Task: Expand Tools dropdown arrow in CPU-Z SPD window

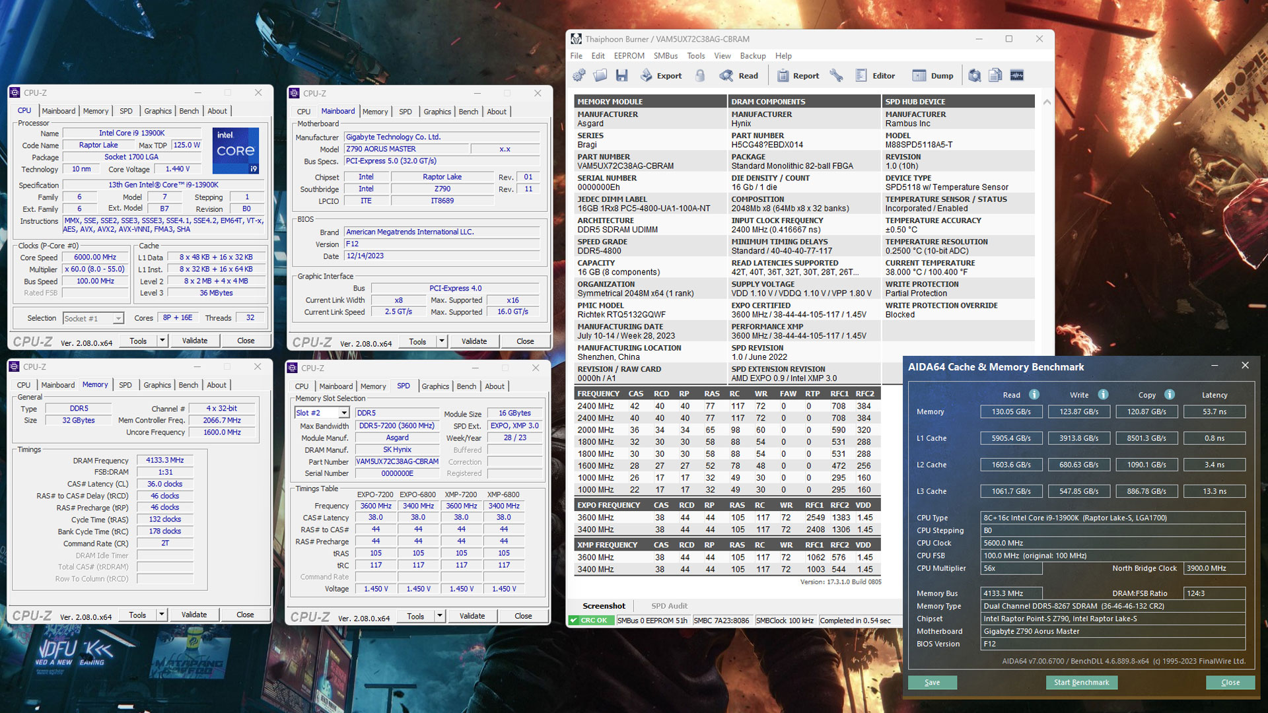Action: pos(439,616)
